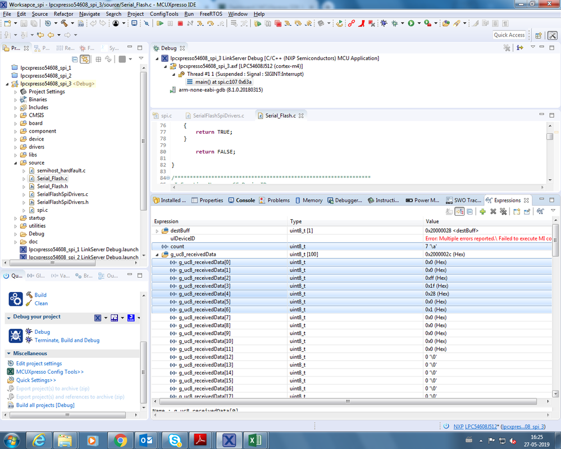Click the Clean link in Quickstart panel

41,303
